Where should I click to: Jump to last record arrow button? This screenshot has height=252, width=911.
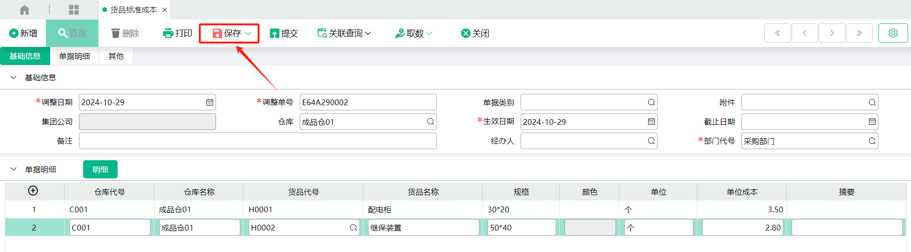point(859,33)
